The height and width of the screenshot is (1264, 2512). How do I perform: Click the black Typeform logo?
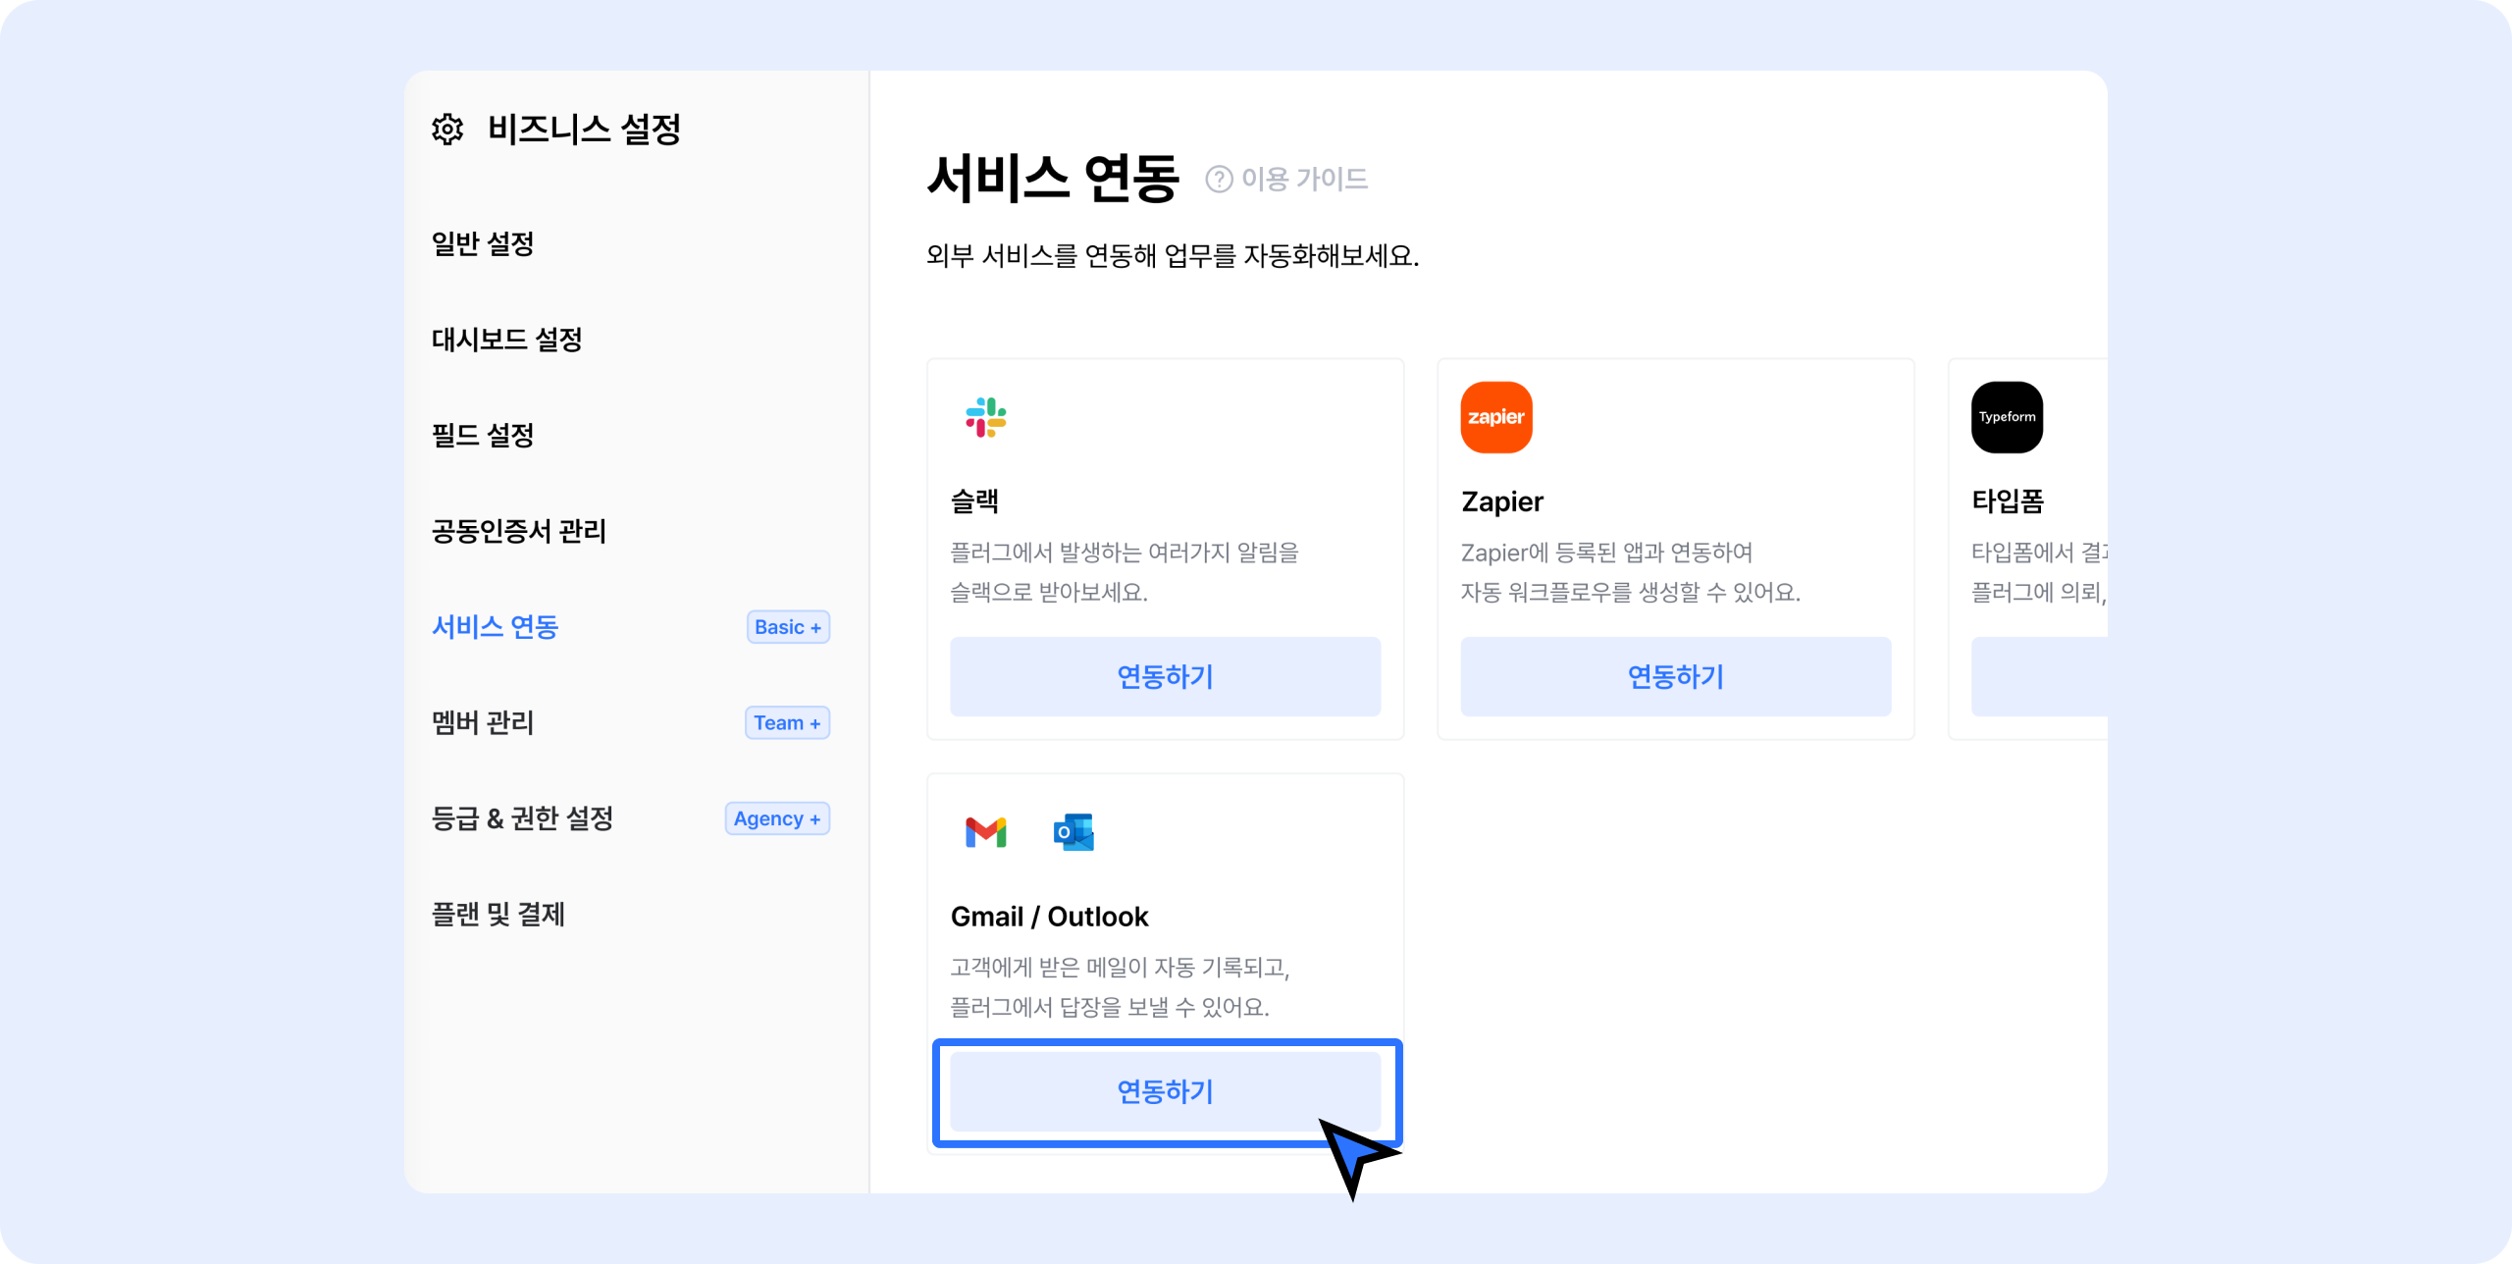[x=2007, y=417]
